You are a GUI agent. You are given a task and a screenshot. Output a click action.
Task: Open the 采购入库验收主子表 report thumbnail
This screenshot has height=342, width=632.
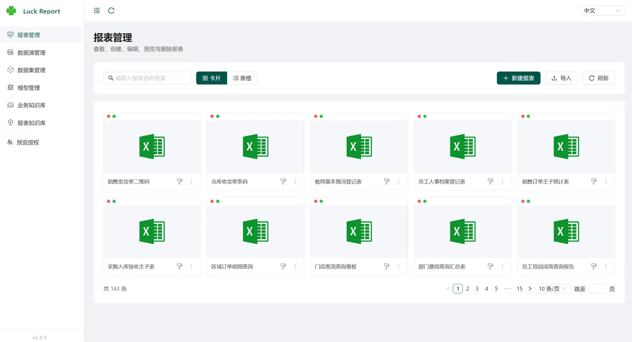pos(152,231)
